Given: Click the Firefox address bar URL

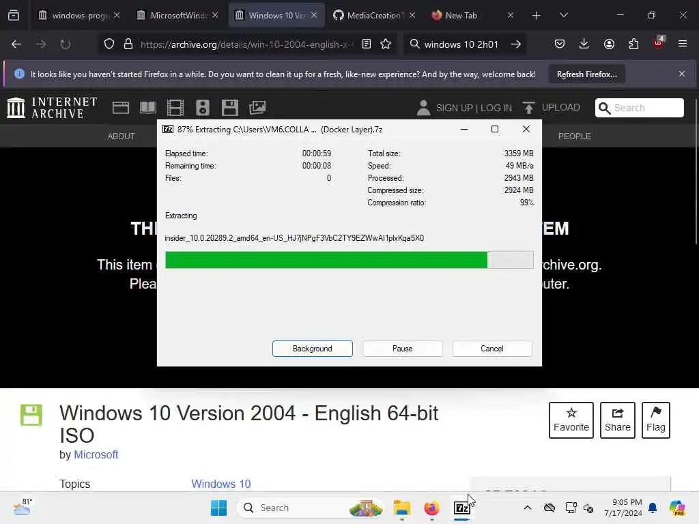Looking at the screenshot, I should click(x=247, y=44).
